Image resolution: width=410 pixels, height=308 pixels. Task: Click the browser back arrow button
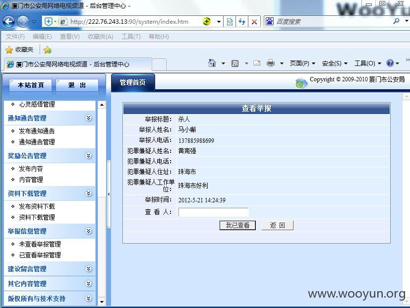(8, 21)
